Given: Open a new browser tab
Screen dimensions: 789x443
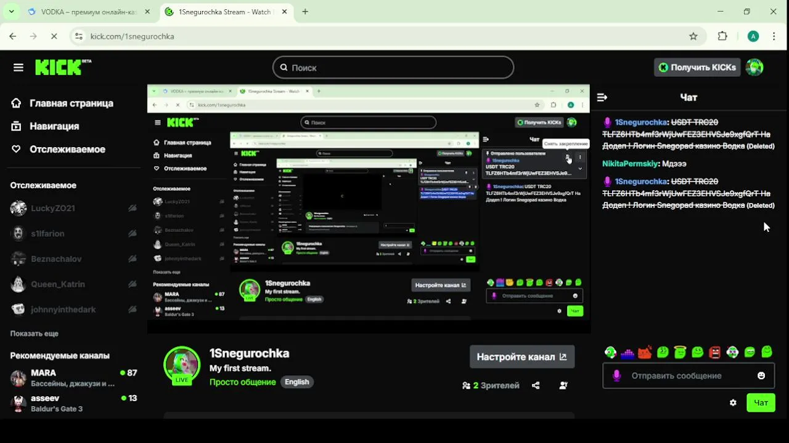Looking at the screenshot, I should point(305,12).
